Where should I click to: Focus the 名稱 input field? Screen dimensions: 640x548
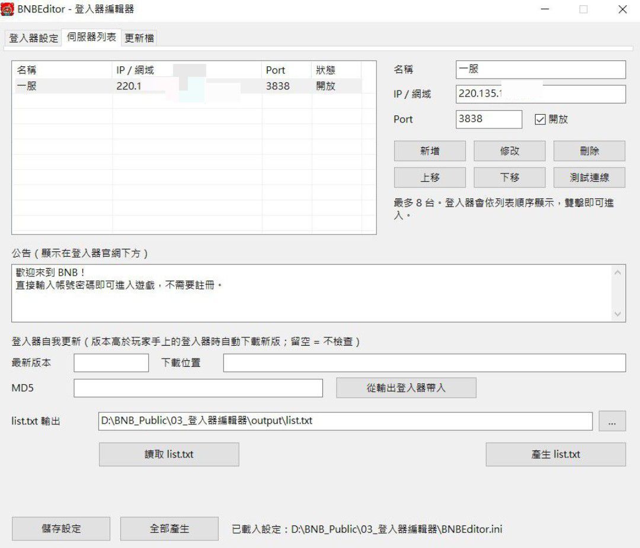click(x=540, y=69)
